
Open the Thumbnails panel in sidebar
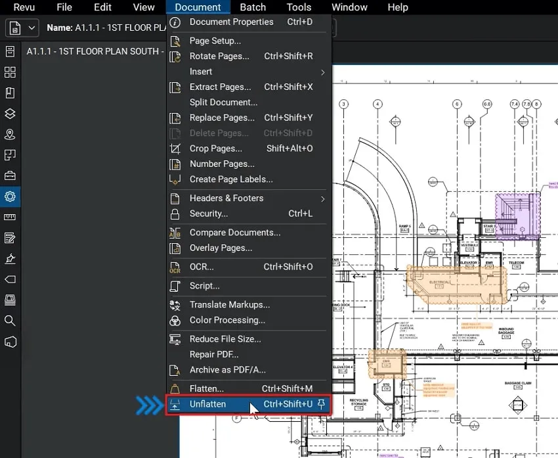coord(10,72)
